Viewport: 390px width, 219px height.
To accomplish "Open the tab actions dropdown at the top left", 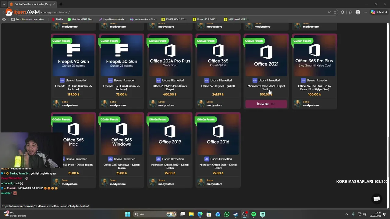I will tap(4, 4).
